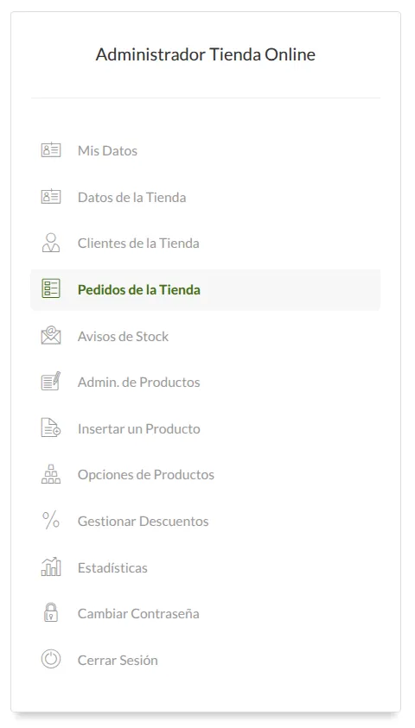Click the envelope icon for Avisos de Stock

[x=51, y=335]
